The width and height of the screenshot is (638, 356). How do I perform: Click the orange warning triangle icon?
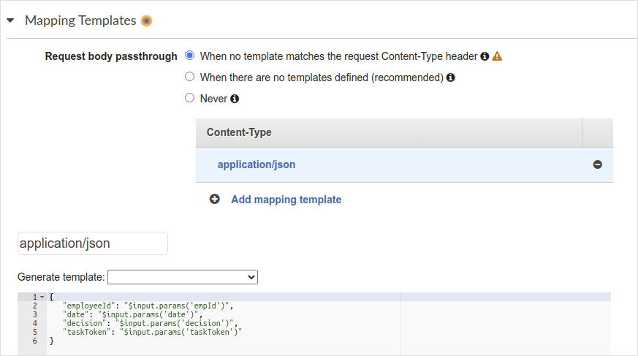point(497,56)
